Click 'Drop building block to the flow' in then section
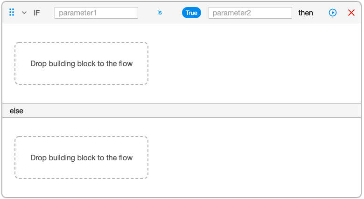This screenshot has width=364, height=199. 82,63
